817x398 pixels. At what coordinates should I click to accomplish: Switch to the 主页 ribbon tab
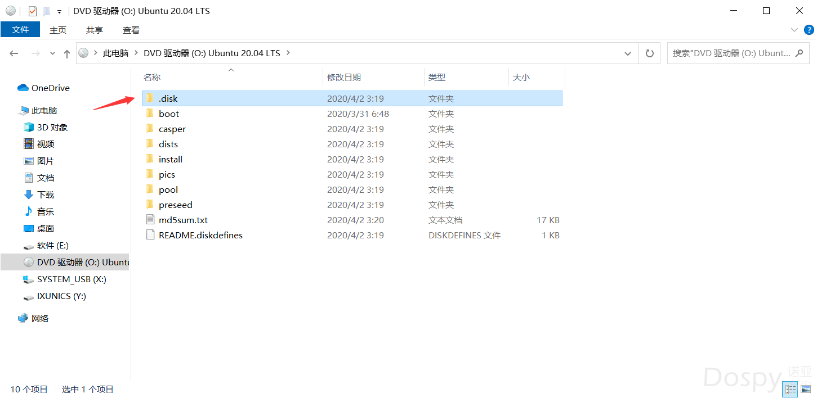pyautogui.click(x=58, y=30)
